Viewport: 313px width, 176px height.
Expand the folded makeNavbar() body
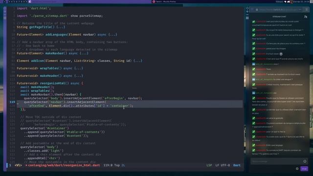[x=84, y=53]
